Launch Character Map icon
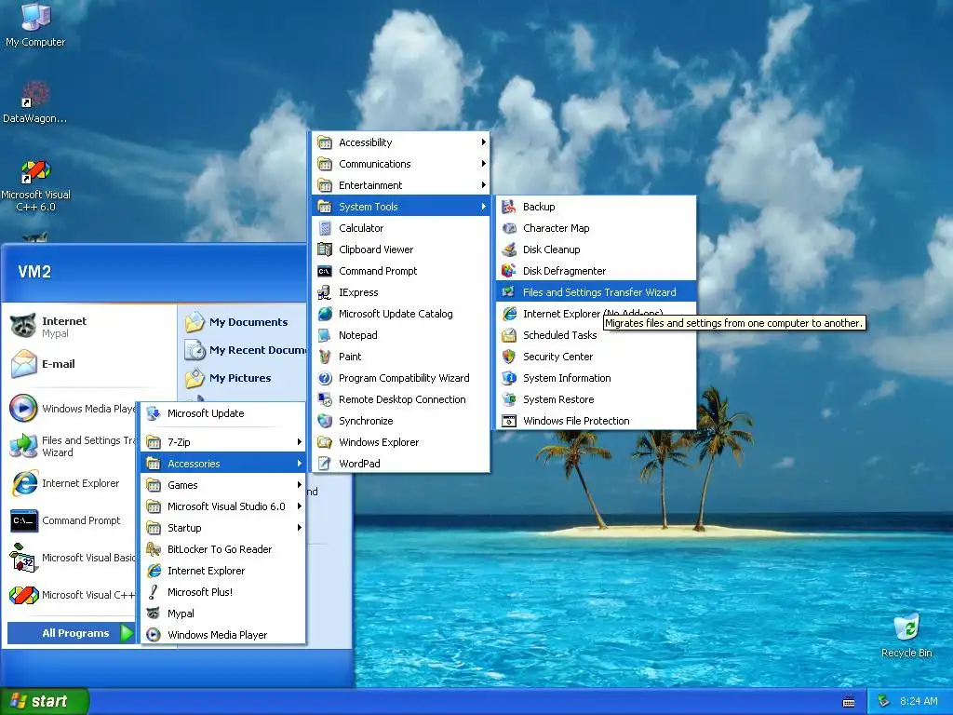This screenshot has width=953, height=715. click(x=509, y=228)
